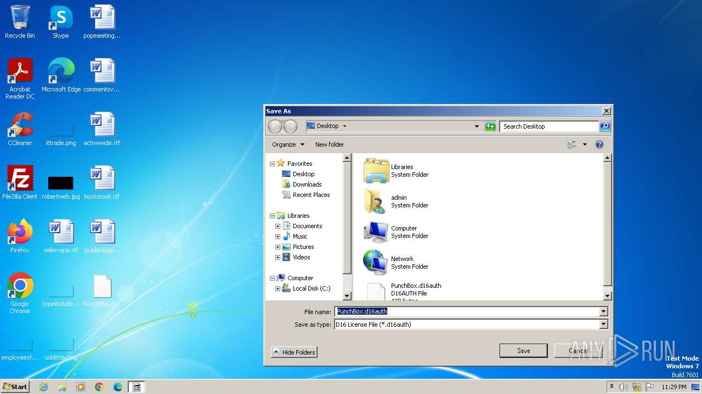
Task: Click the file list vertical scrollbar
Action: click(x=607, y=227)
